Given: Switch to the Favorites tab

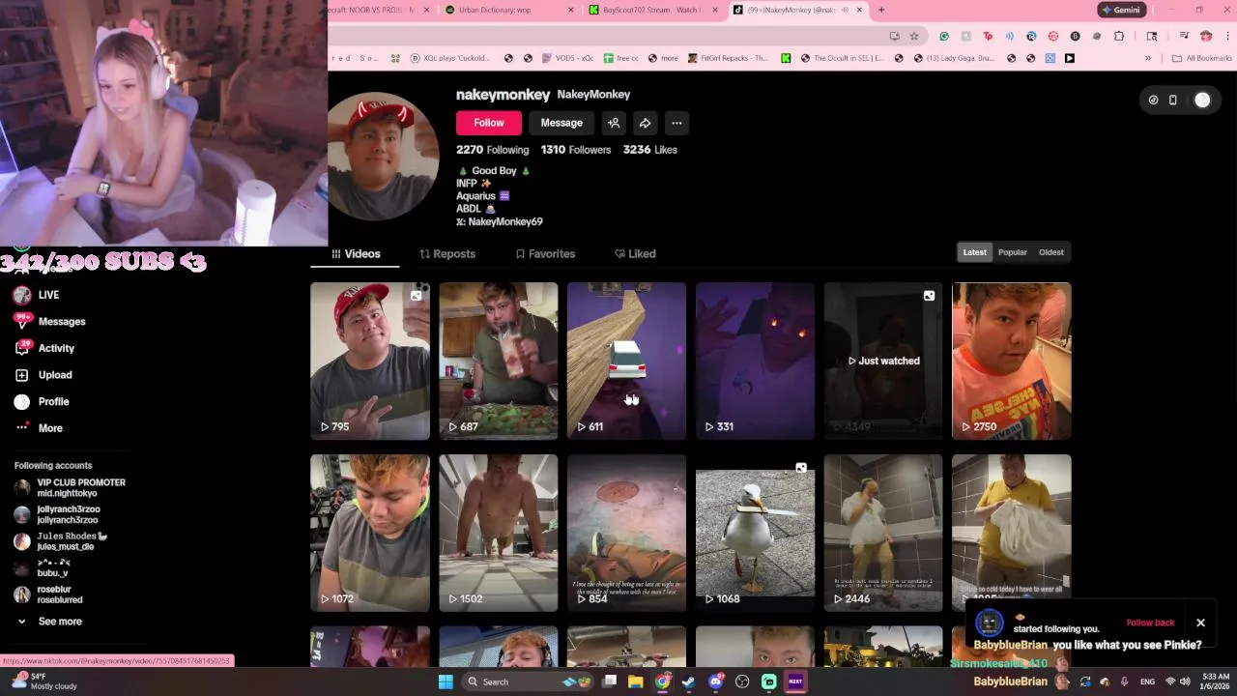Looking at the screenshot, I should click(545, 253).
